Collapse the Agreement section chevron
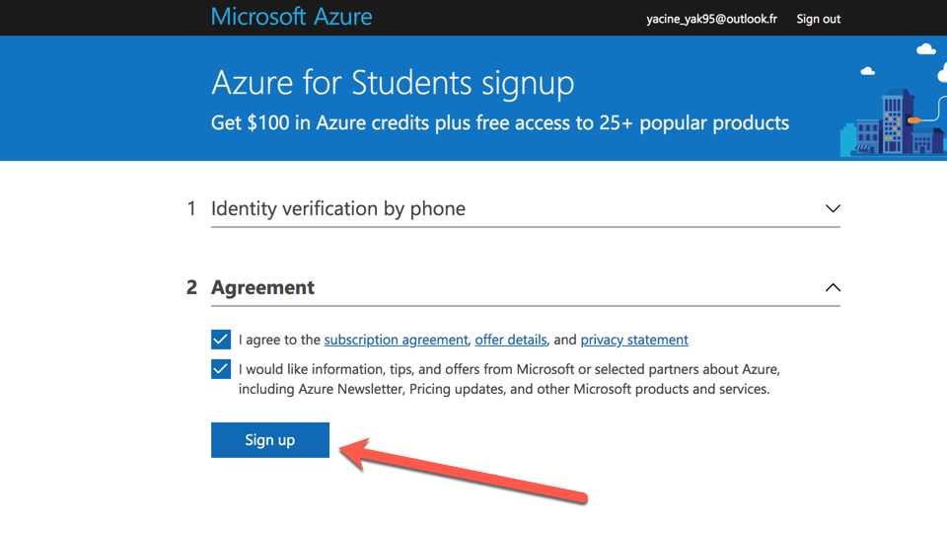 click(833, 287)
